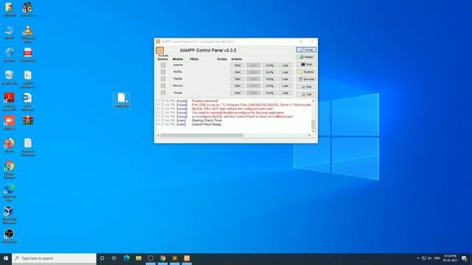Show hidden system tray icons
472x265 pixels.
(418, 258)
